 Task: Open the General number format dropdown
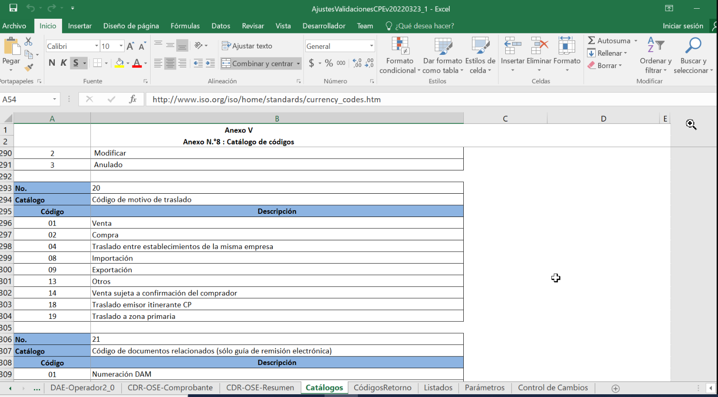[372, 46]
